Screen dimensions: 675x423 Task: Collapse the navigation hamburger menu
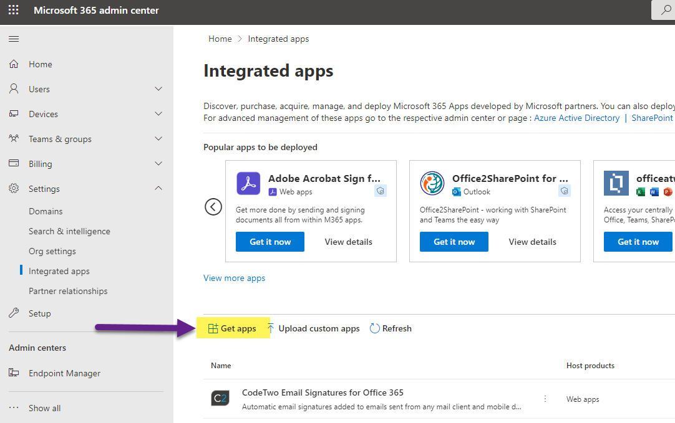tap(14, 39)
